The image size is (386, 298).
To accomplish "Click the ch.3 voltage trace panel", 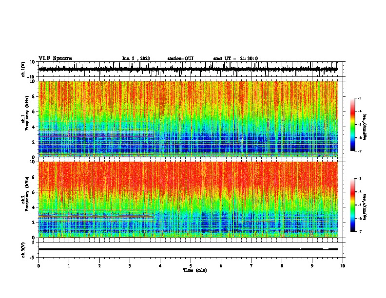I will pyautogui.click(x=191, y=250).
